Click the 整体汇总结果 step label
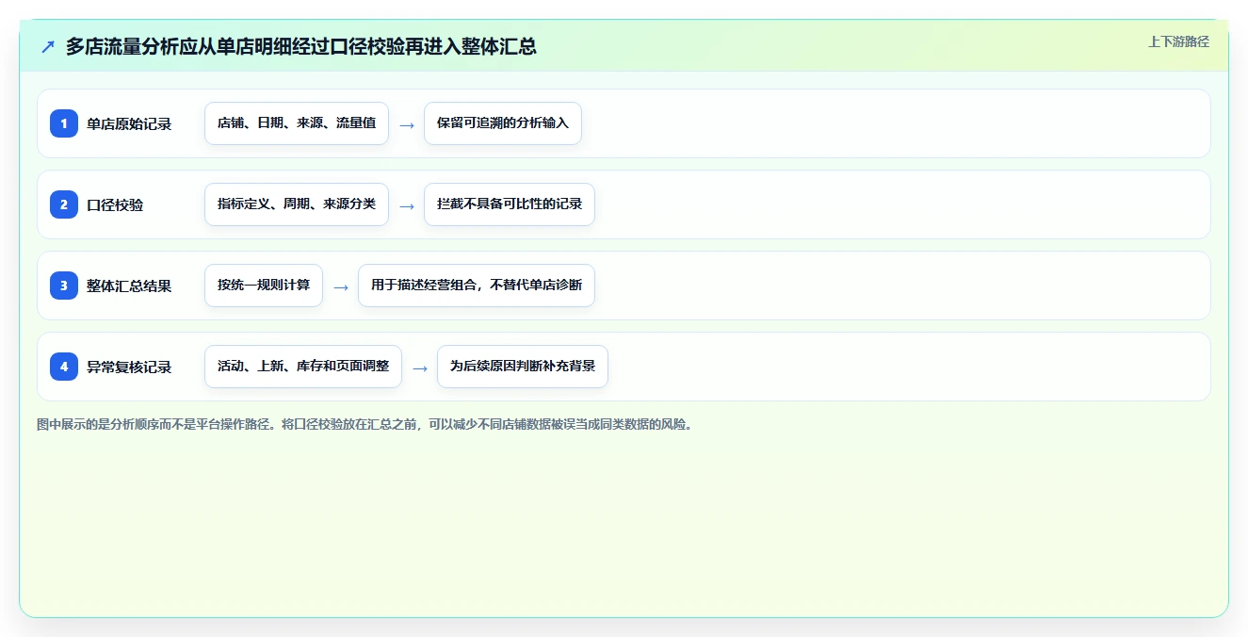The width and height of the screenshot is (1248, 637). pyautogui.click(x=129, y=286)
